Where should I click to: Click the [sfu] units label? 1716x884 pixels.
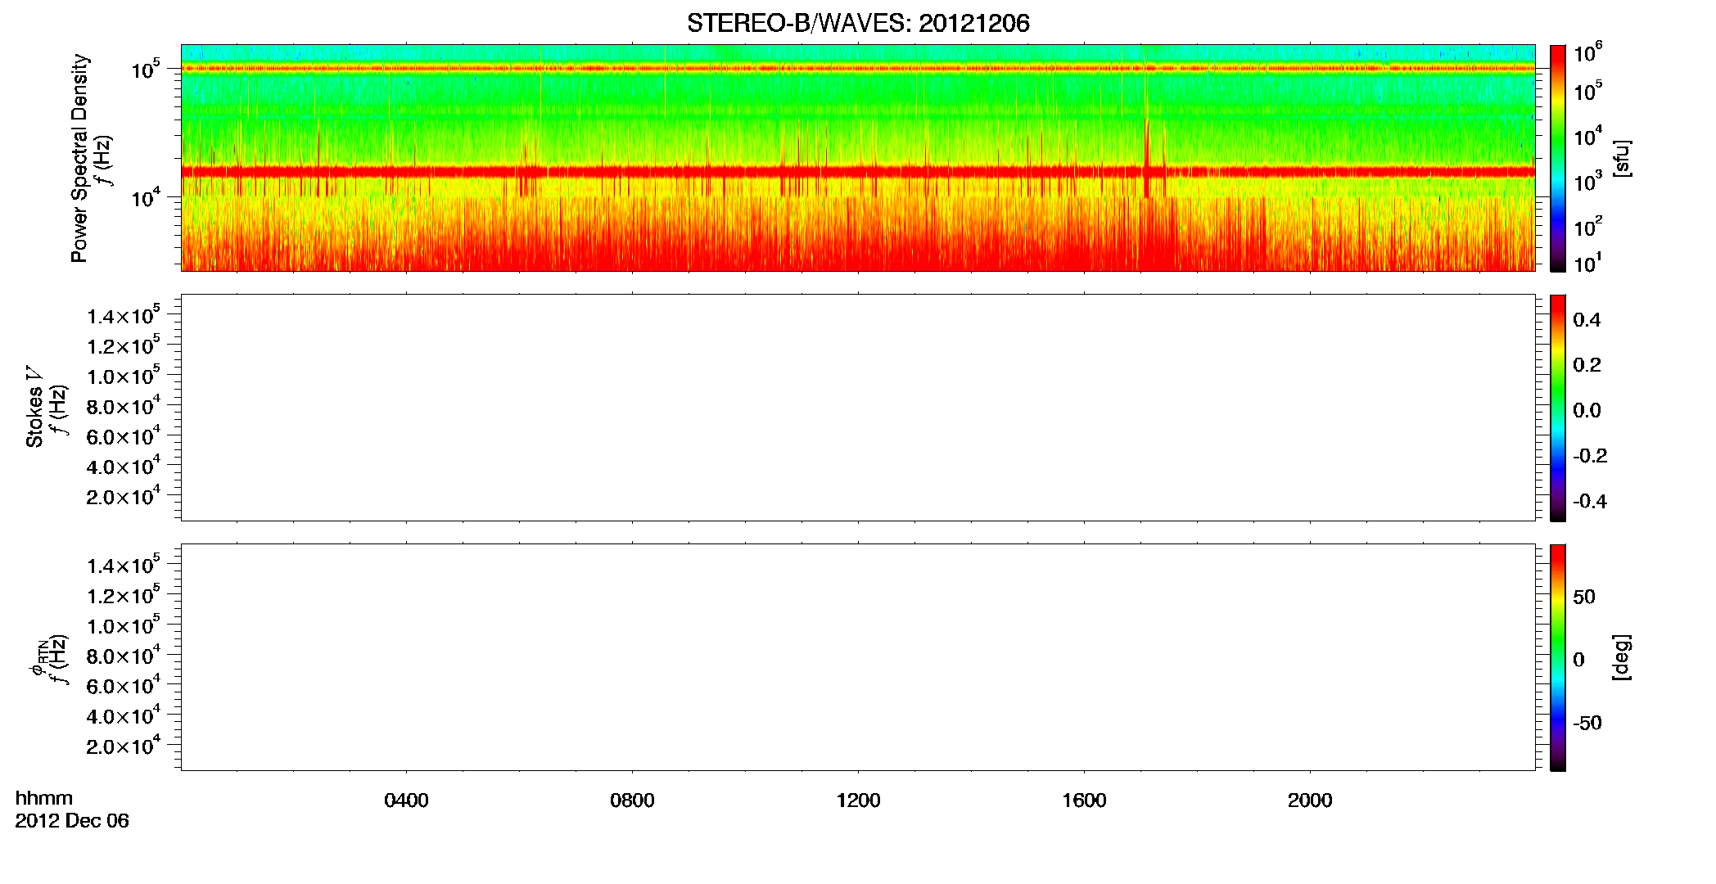[x=1622, y=159]
